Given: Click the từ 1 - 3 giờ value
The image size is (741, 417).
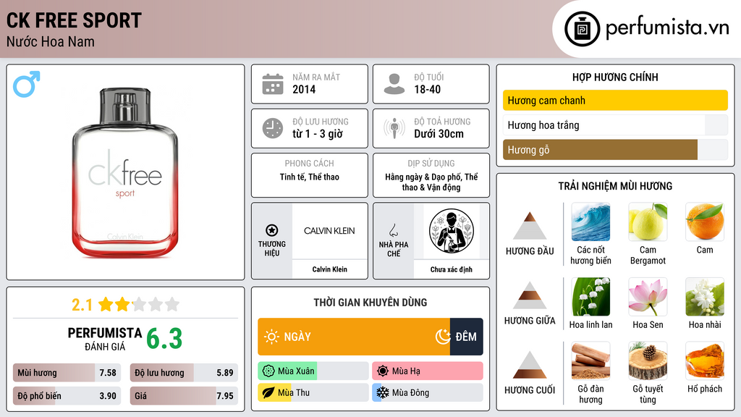Looking at the screenshot, I should [x=318, y=134].
